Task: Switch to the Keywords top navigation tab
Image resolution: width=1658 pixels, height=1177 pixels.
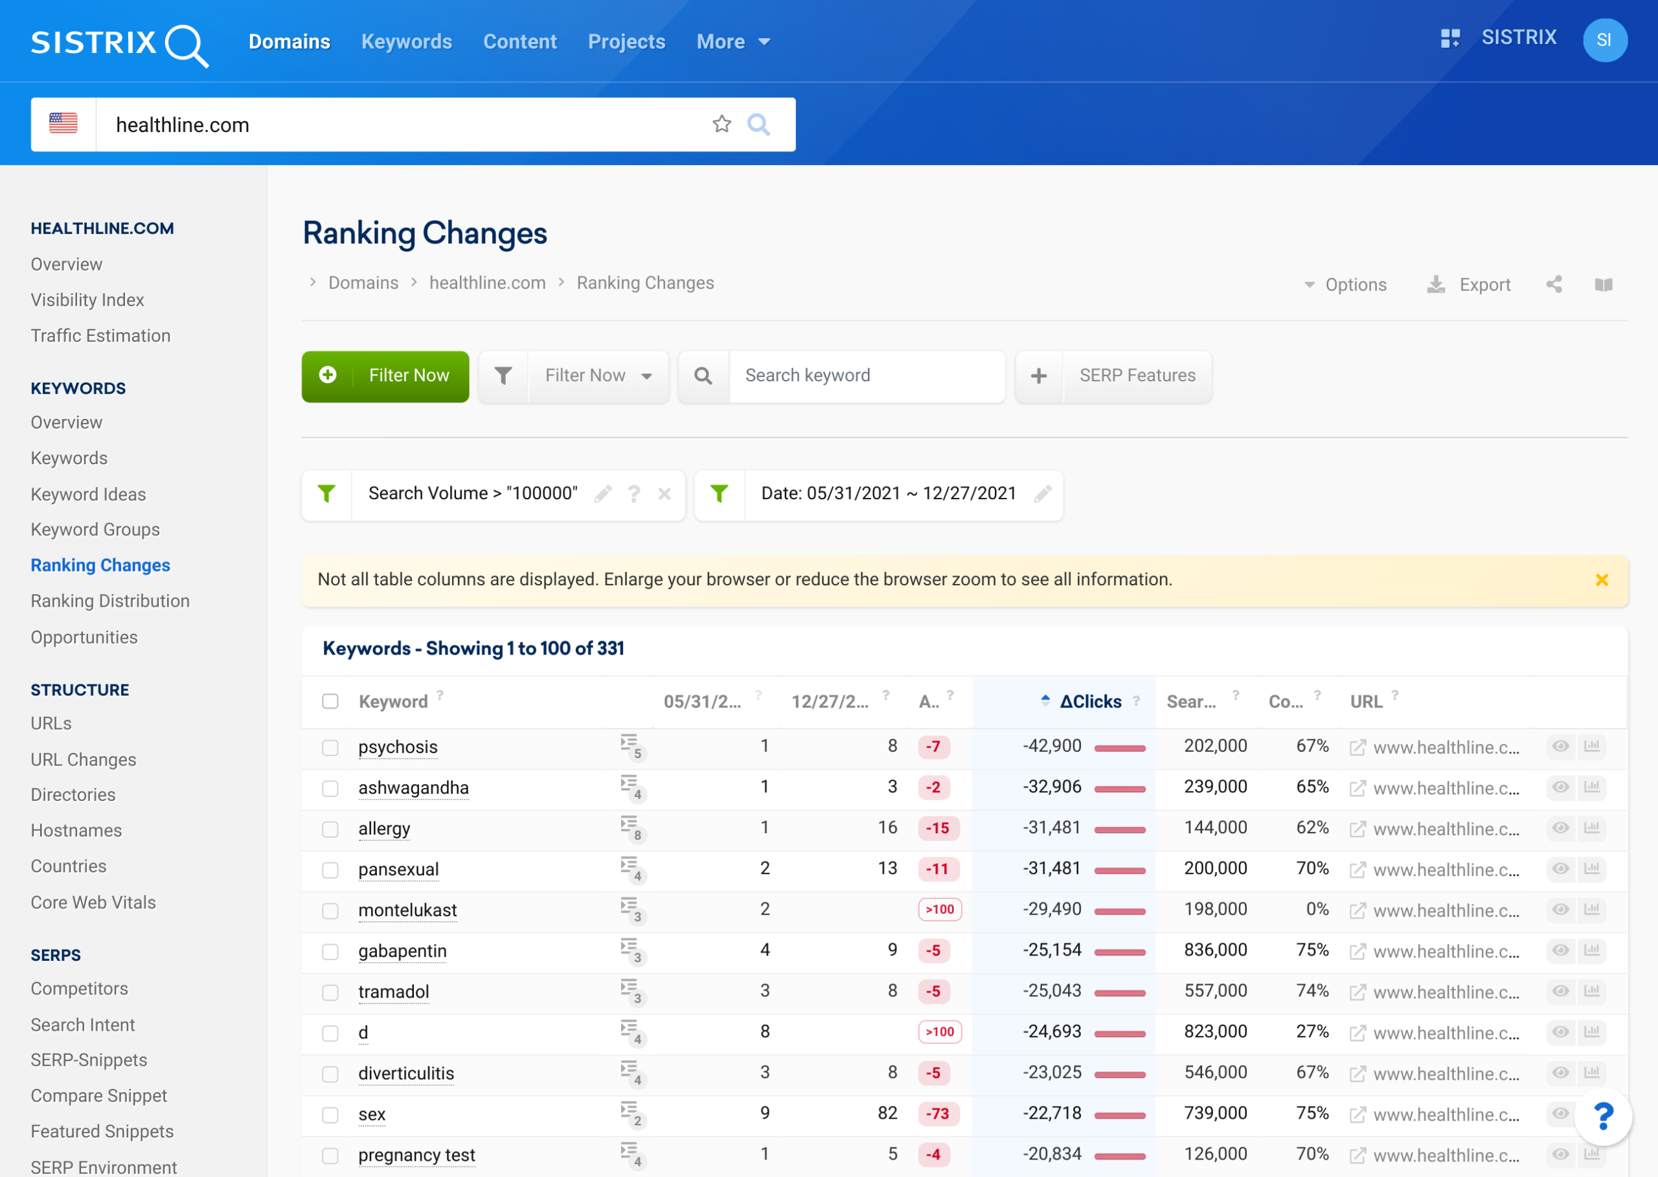Action: coord(407,41)
